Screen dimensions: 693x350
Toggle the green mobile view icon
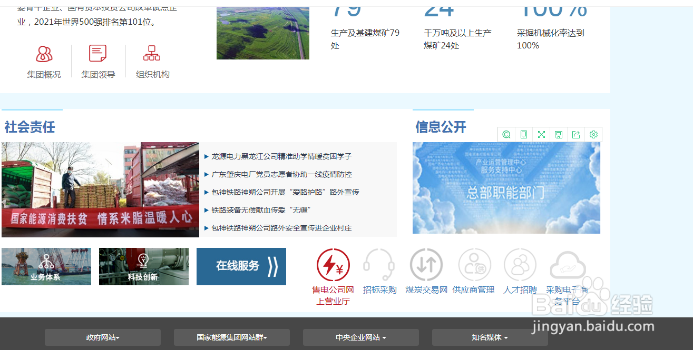(x=523, y=134)
